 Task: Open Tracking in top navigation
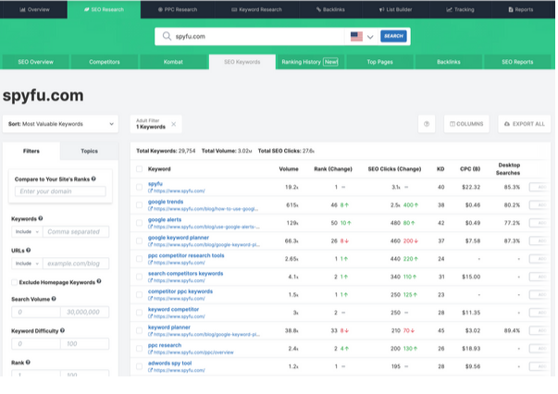[460, 9]
